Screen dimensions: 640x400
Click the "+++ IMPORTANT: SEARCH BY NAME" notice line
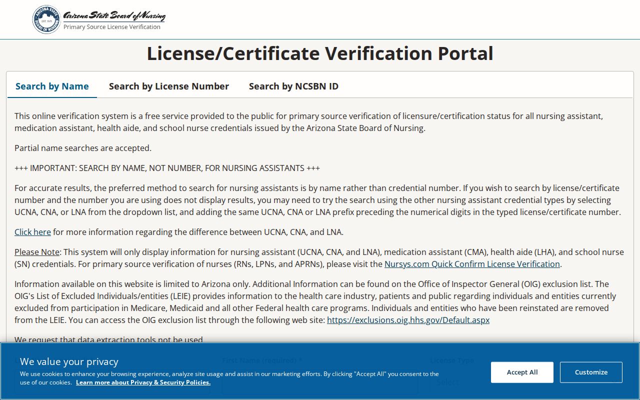click(167, 168)
